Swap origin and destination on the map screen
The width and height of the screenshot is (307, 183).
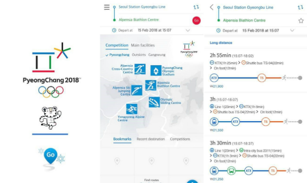[x=196, y=7]
